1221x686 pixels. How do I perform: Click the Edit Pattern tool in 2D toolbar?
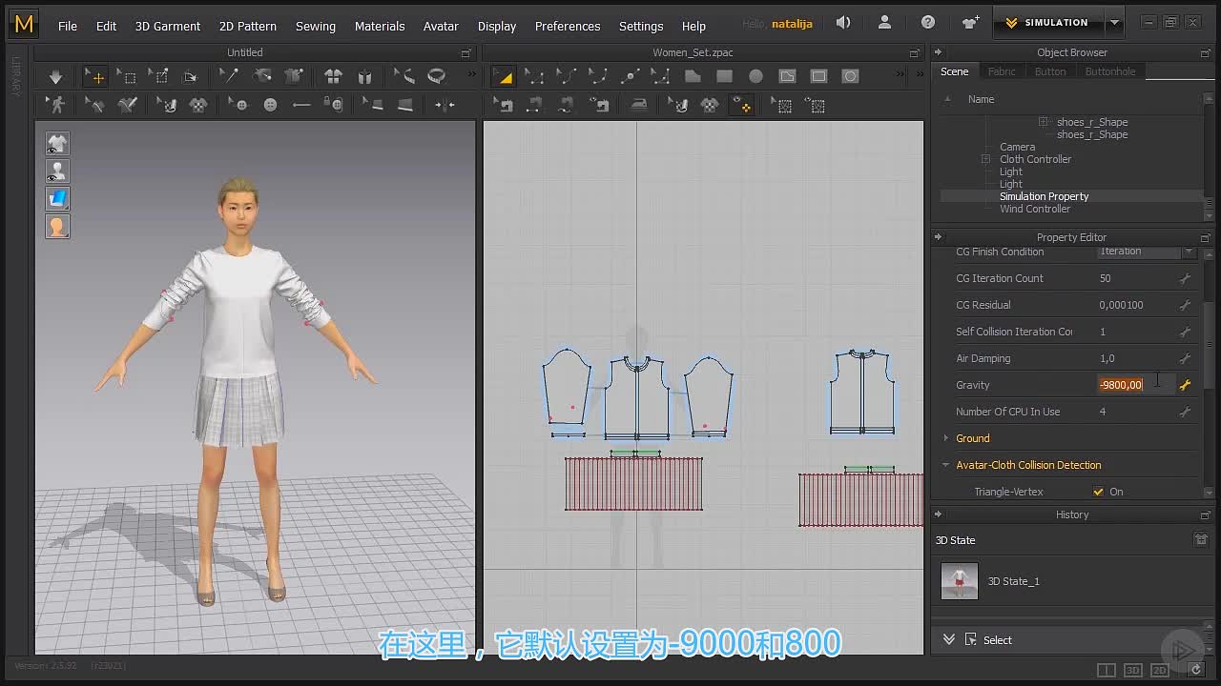[504, 77]
